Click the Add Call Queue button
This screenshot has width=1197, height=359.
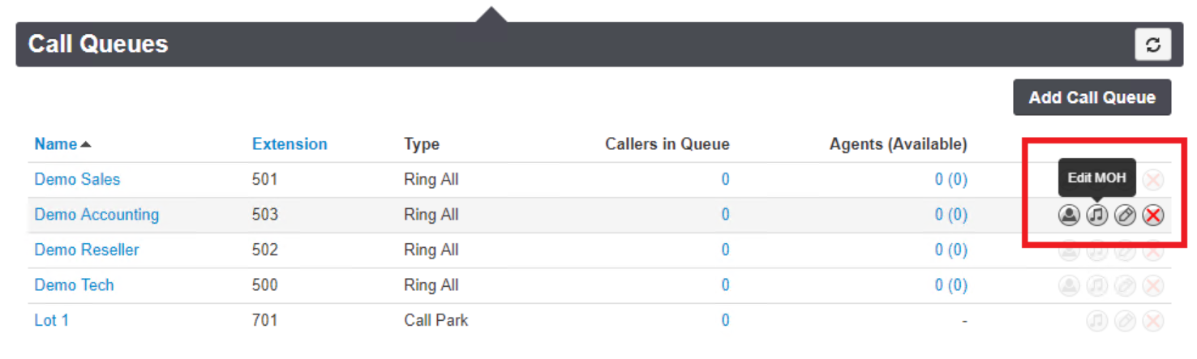[x=1092, y=97]
